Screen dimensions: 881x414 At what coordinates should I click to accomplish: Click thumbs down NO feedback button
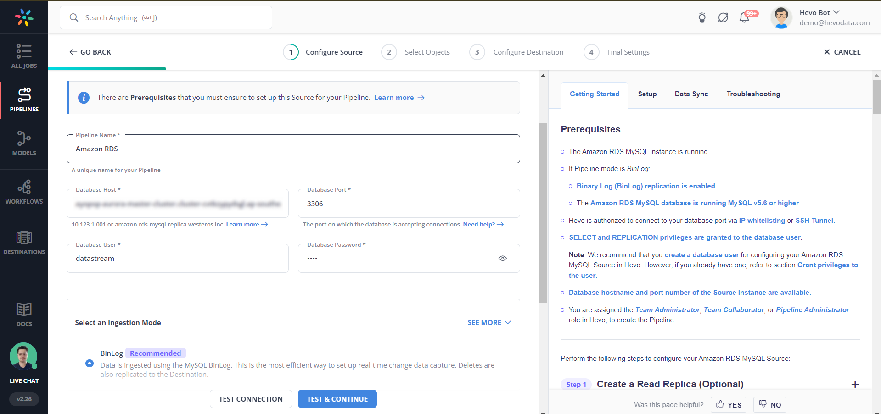(x=770, y=405)
